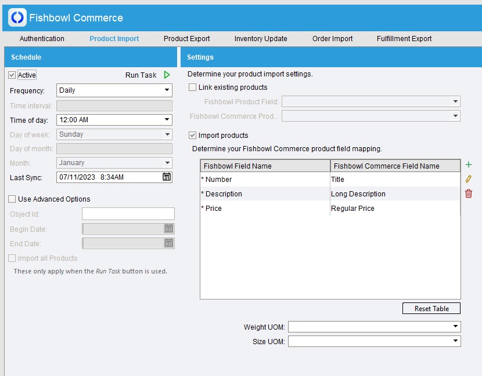Image resolution: width=482 pixels, height=376 pixels.
Task: Switch to the Authentication tab
Action: coord(42,39)
